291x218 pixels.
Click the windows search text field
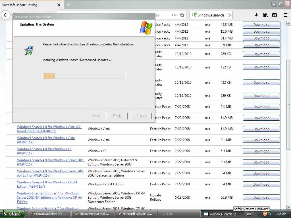click(211, 15)
